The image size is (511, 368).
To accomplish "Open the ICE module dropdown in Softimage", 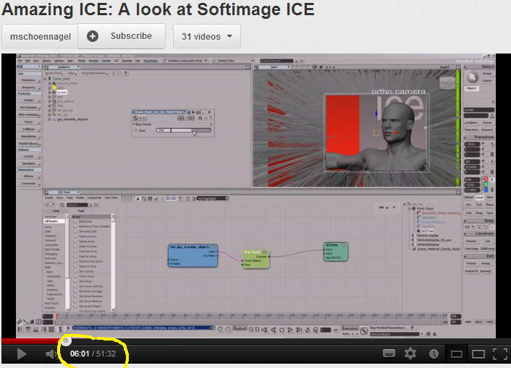I will pos(30,67).
